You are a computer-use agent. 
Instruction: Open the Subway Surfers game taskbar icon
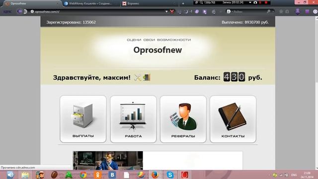pos(40,175)
